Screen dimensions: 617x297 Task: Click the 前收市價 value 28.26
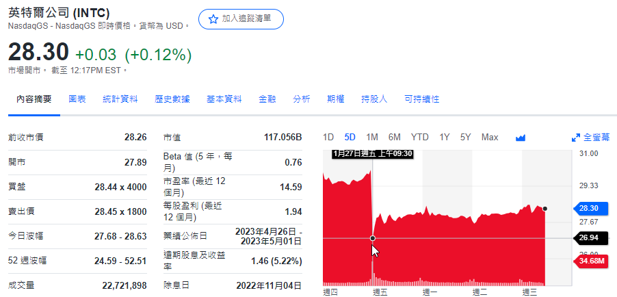pyautogui.click(x=135, y=138)
